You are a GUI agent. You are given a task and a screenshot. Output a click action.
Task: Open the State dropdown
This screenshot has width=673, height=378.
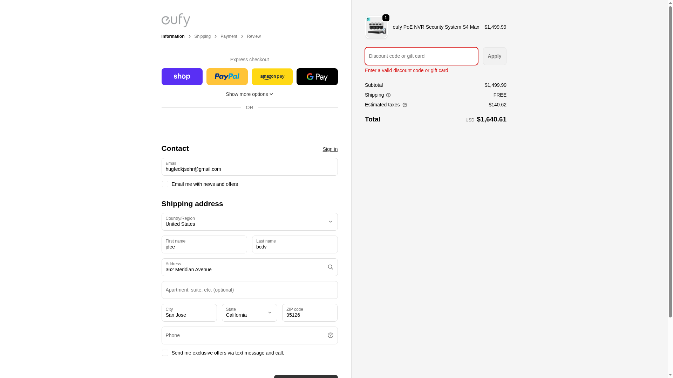pyautogui.click(x=249, y=313)
